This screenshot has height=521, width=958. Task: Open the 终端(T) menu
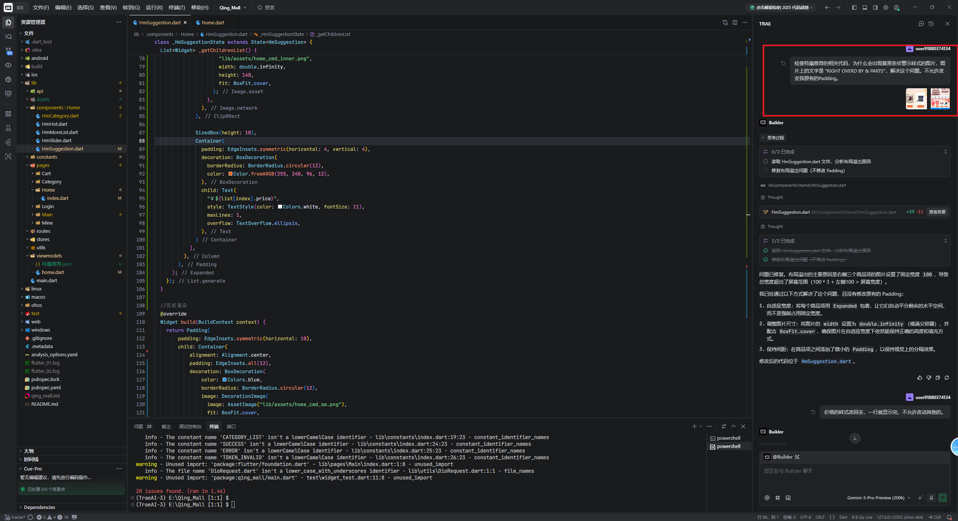(177, 7)
